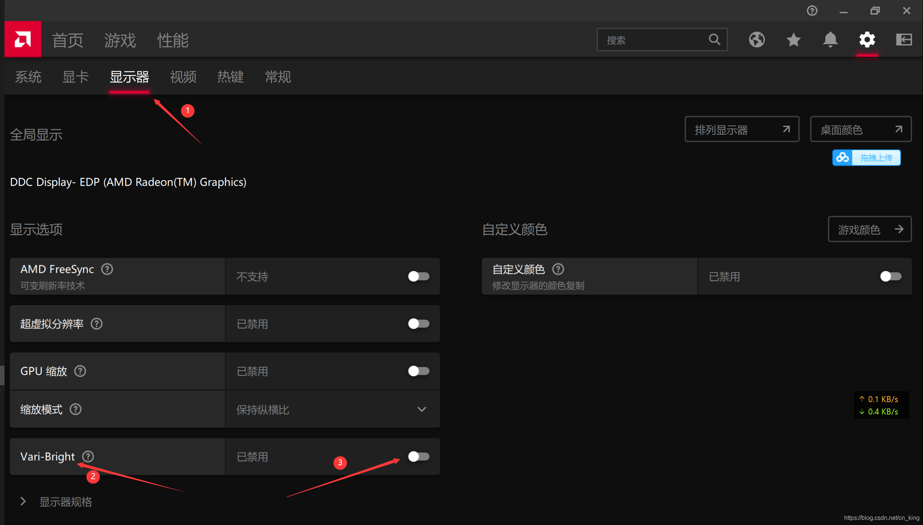
Task: Show help tooltip for AMD FreeSync
Action: tap(107, 269)
